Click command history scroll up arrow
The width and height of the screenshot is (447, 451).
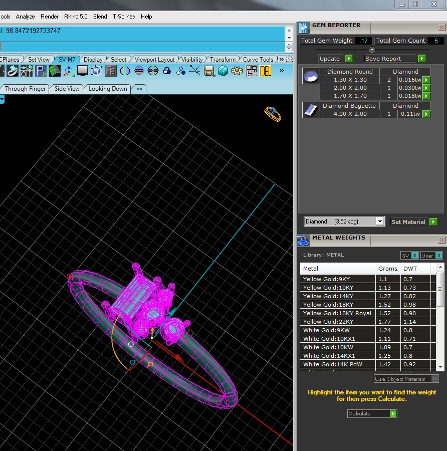tap(289, 31)
